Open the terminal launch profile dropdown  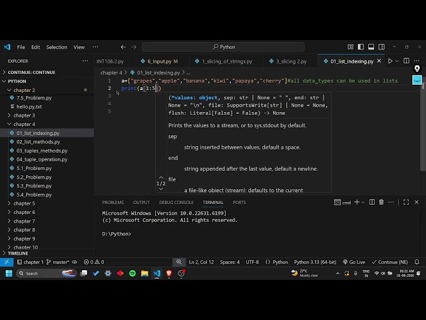[363, 203]
